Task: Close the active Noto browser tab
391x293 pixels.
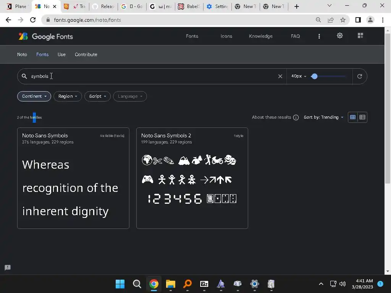Action: point(55,6)
